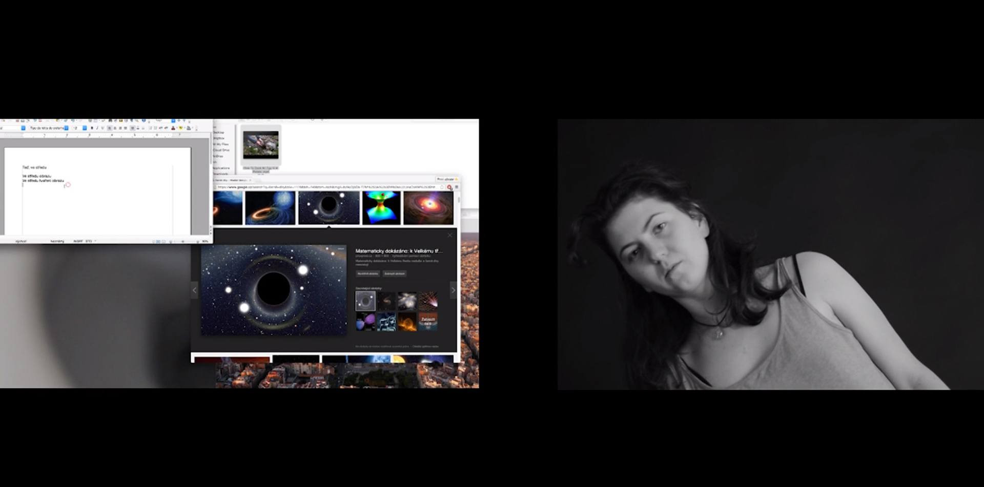Click the 'Navštívit stránku' button

(x=367, y=273)
